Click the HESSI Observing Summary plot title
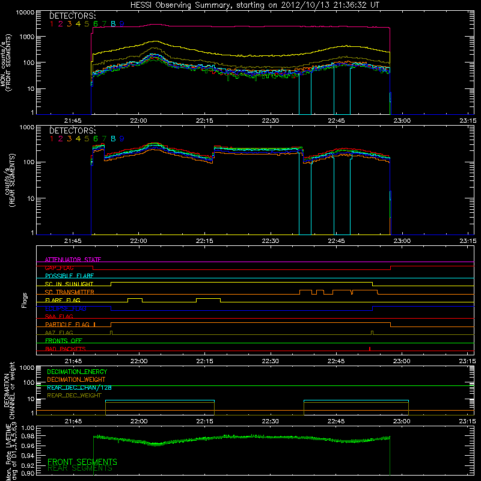This screenshot has height=481, width=481. coord(254,5)
